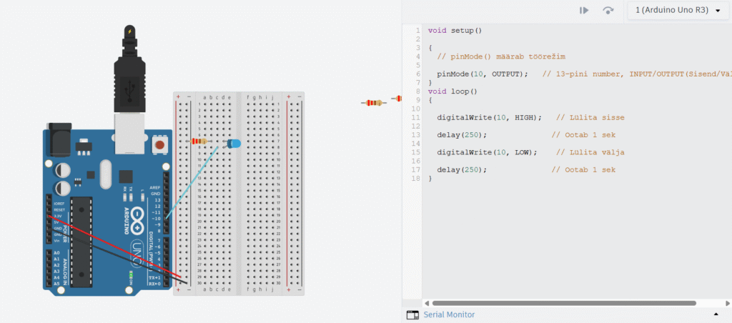
Task: Click the step debugger icon above the code
Action: tap(584, 10)
